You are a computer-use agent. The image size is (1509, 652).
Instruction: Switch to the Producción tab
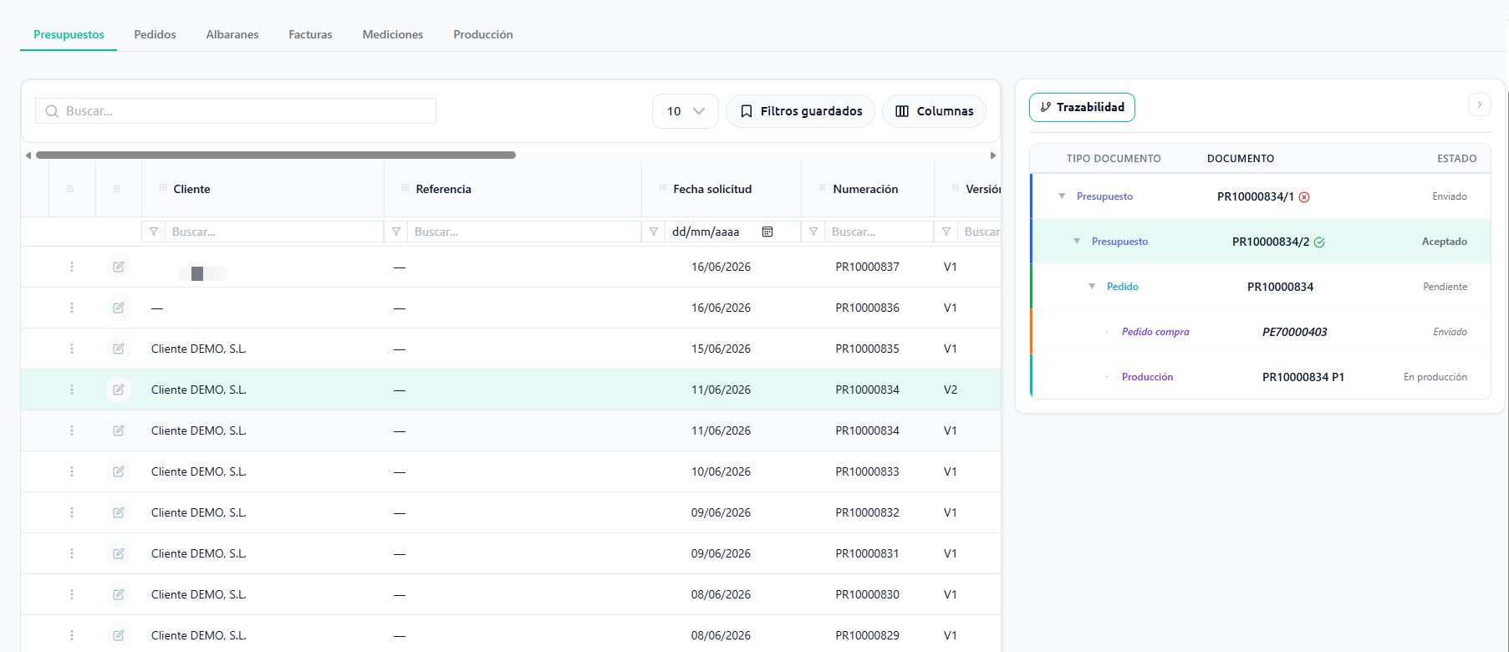tap(483, 34)
